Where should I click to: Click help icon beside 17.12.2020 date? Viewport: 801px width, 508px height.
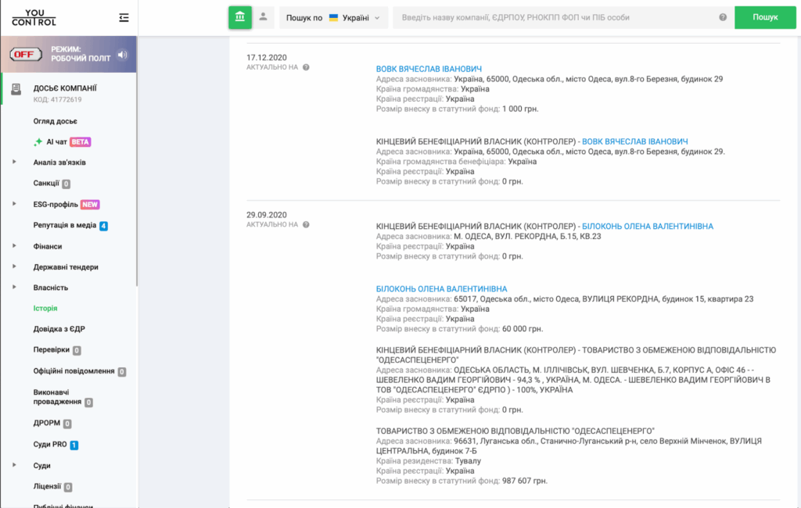pos(306,67)
